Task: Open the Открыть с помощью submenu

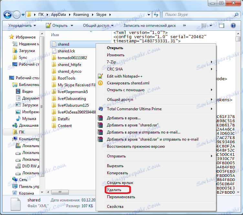Action: point(156,90)
